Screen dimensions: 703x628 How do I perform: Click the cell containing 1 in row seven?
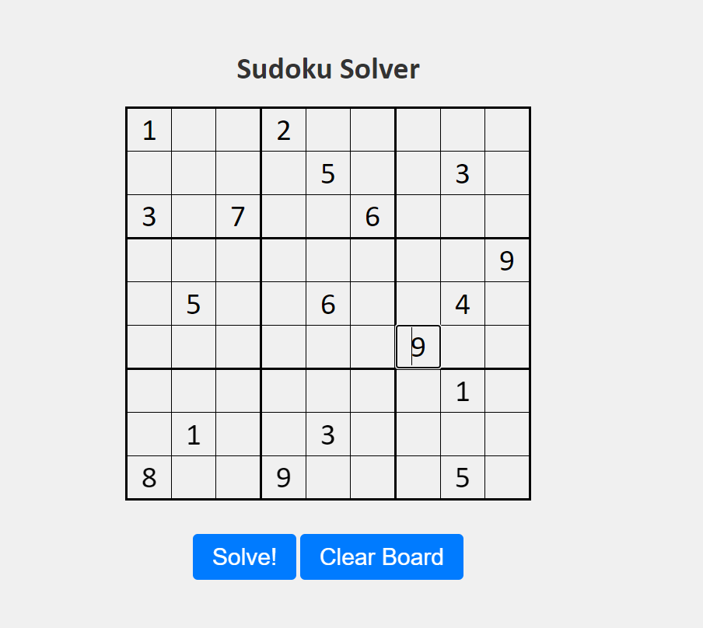(x=463, y=391)
